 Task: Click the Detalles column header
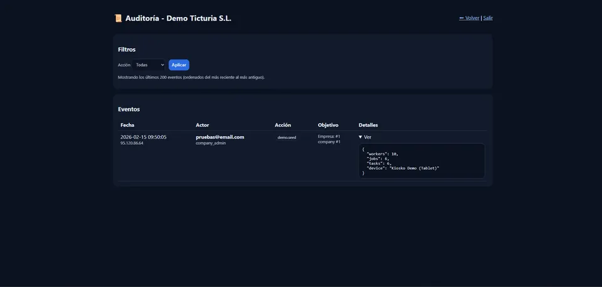[368, 125]
